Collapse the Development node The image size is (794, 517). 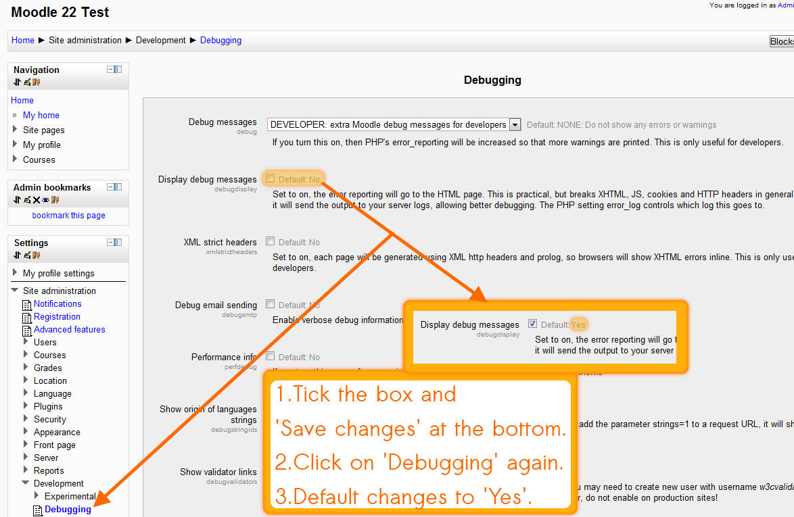click(26, 483)
